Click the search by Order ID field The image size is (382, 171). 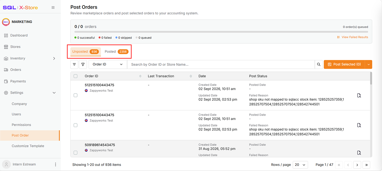(x=221, y=64)
